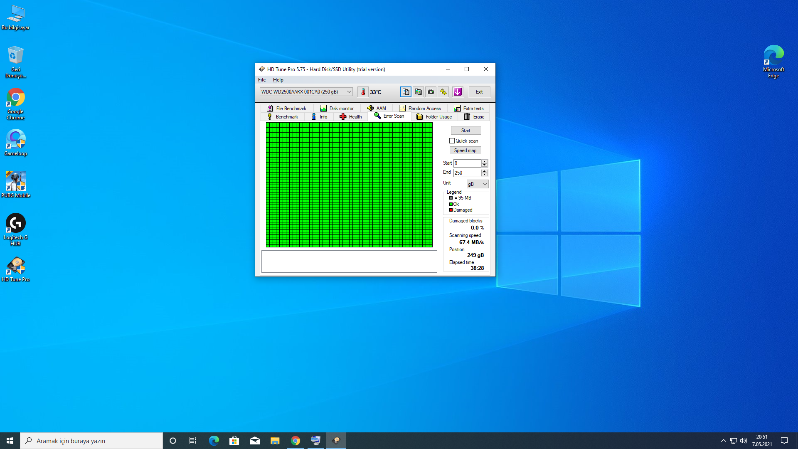Show hidden system tray icons
The image size is (798, 449).
pyautogui.click(x=723, y=441)
